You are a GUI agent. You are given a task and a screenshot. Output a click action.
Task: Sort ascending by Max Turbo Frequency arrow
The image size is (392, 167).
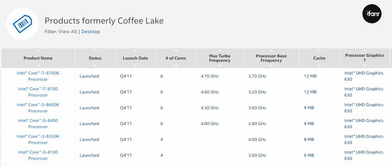coord(220,50)
